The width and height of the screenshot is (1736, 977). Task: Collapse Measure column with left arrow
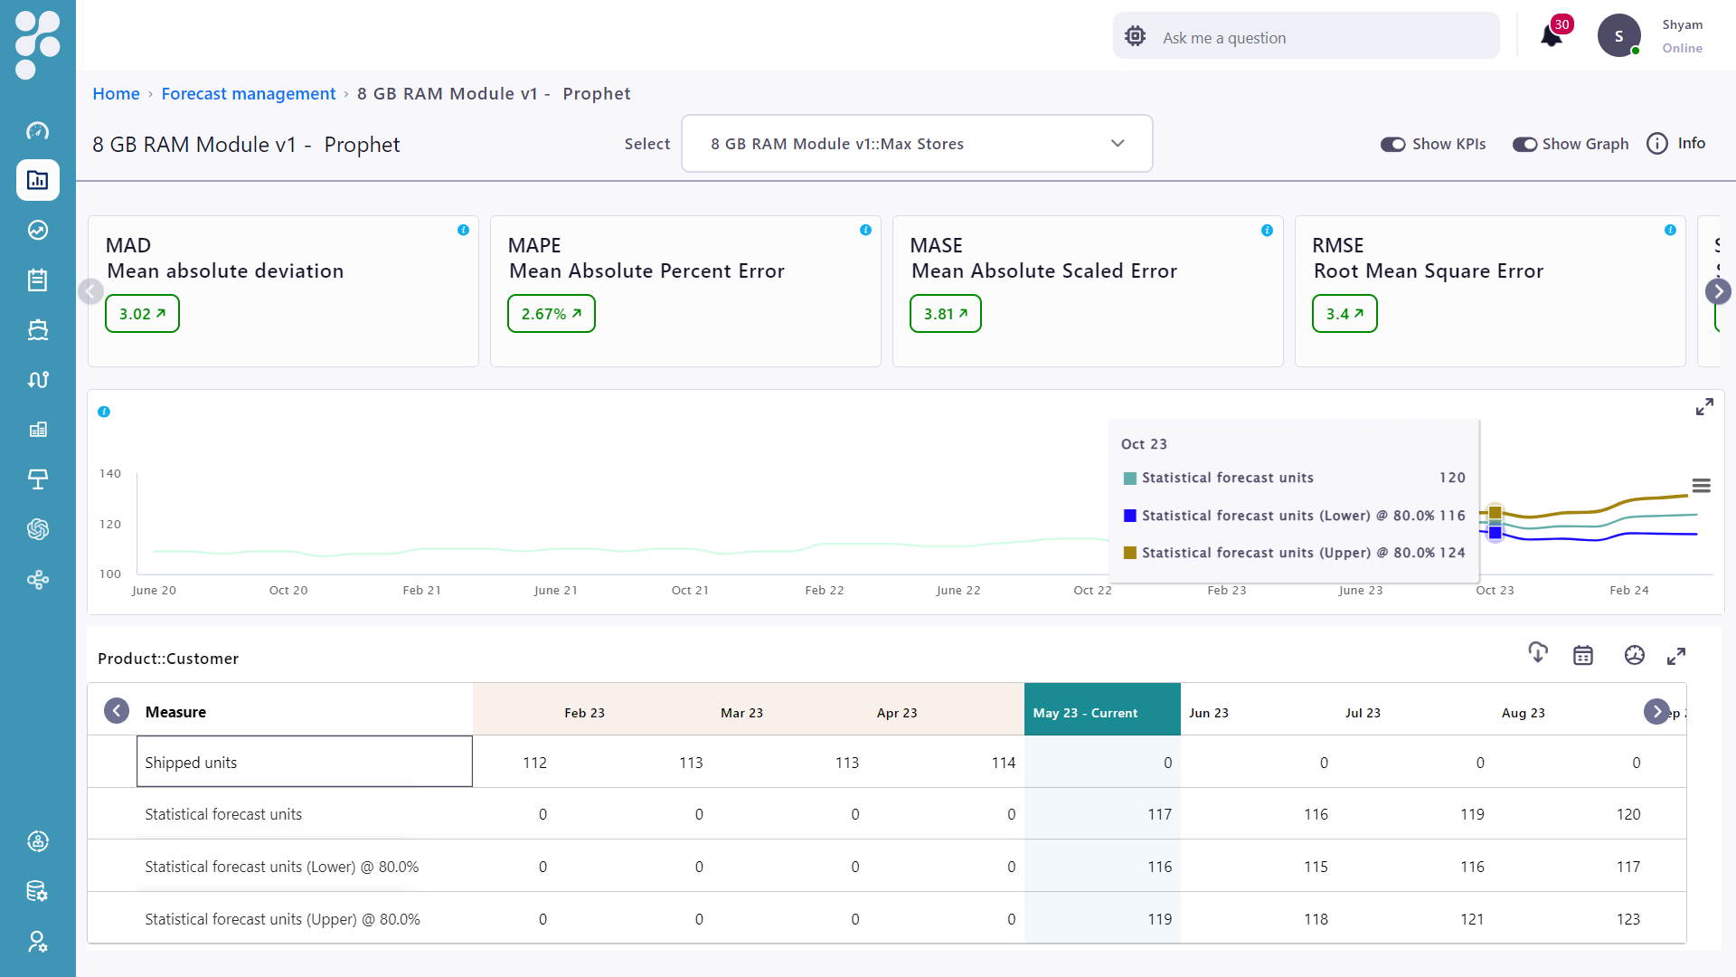pos(117,711)
